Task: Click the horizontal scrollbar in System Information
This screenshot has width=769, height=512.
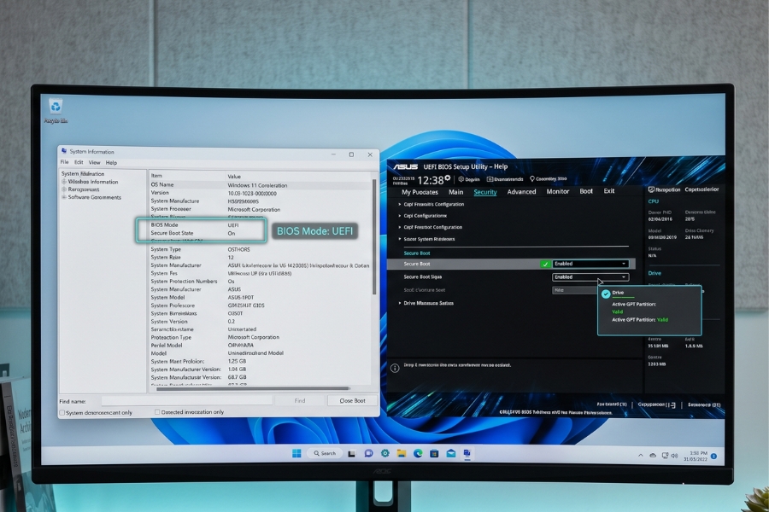Action: [x=253, y=388]
